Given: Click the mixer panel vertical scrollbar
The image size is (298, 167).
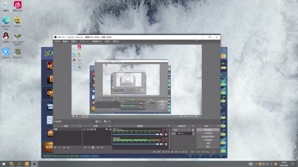Looking at the screenshot, I should pos(169,138).
